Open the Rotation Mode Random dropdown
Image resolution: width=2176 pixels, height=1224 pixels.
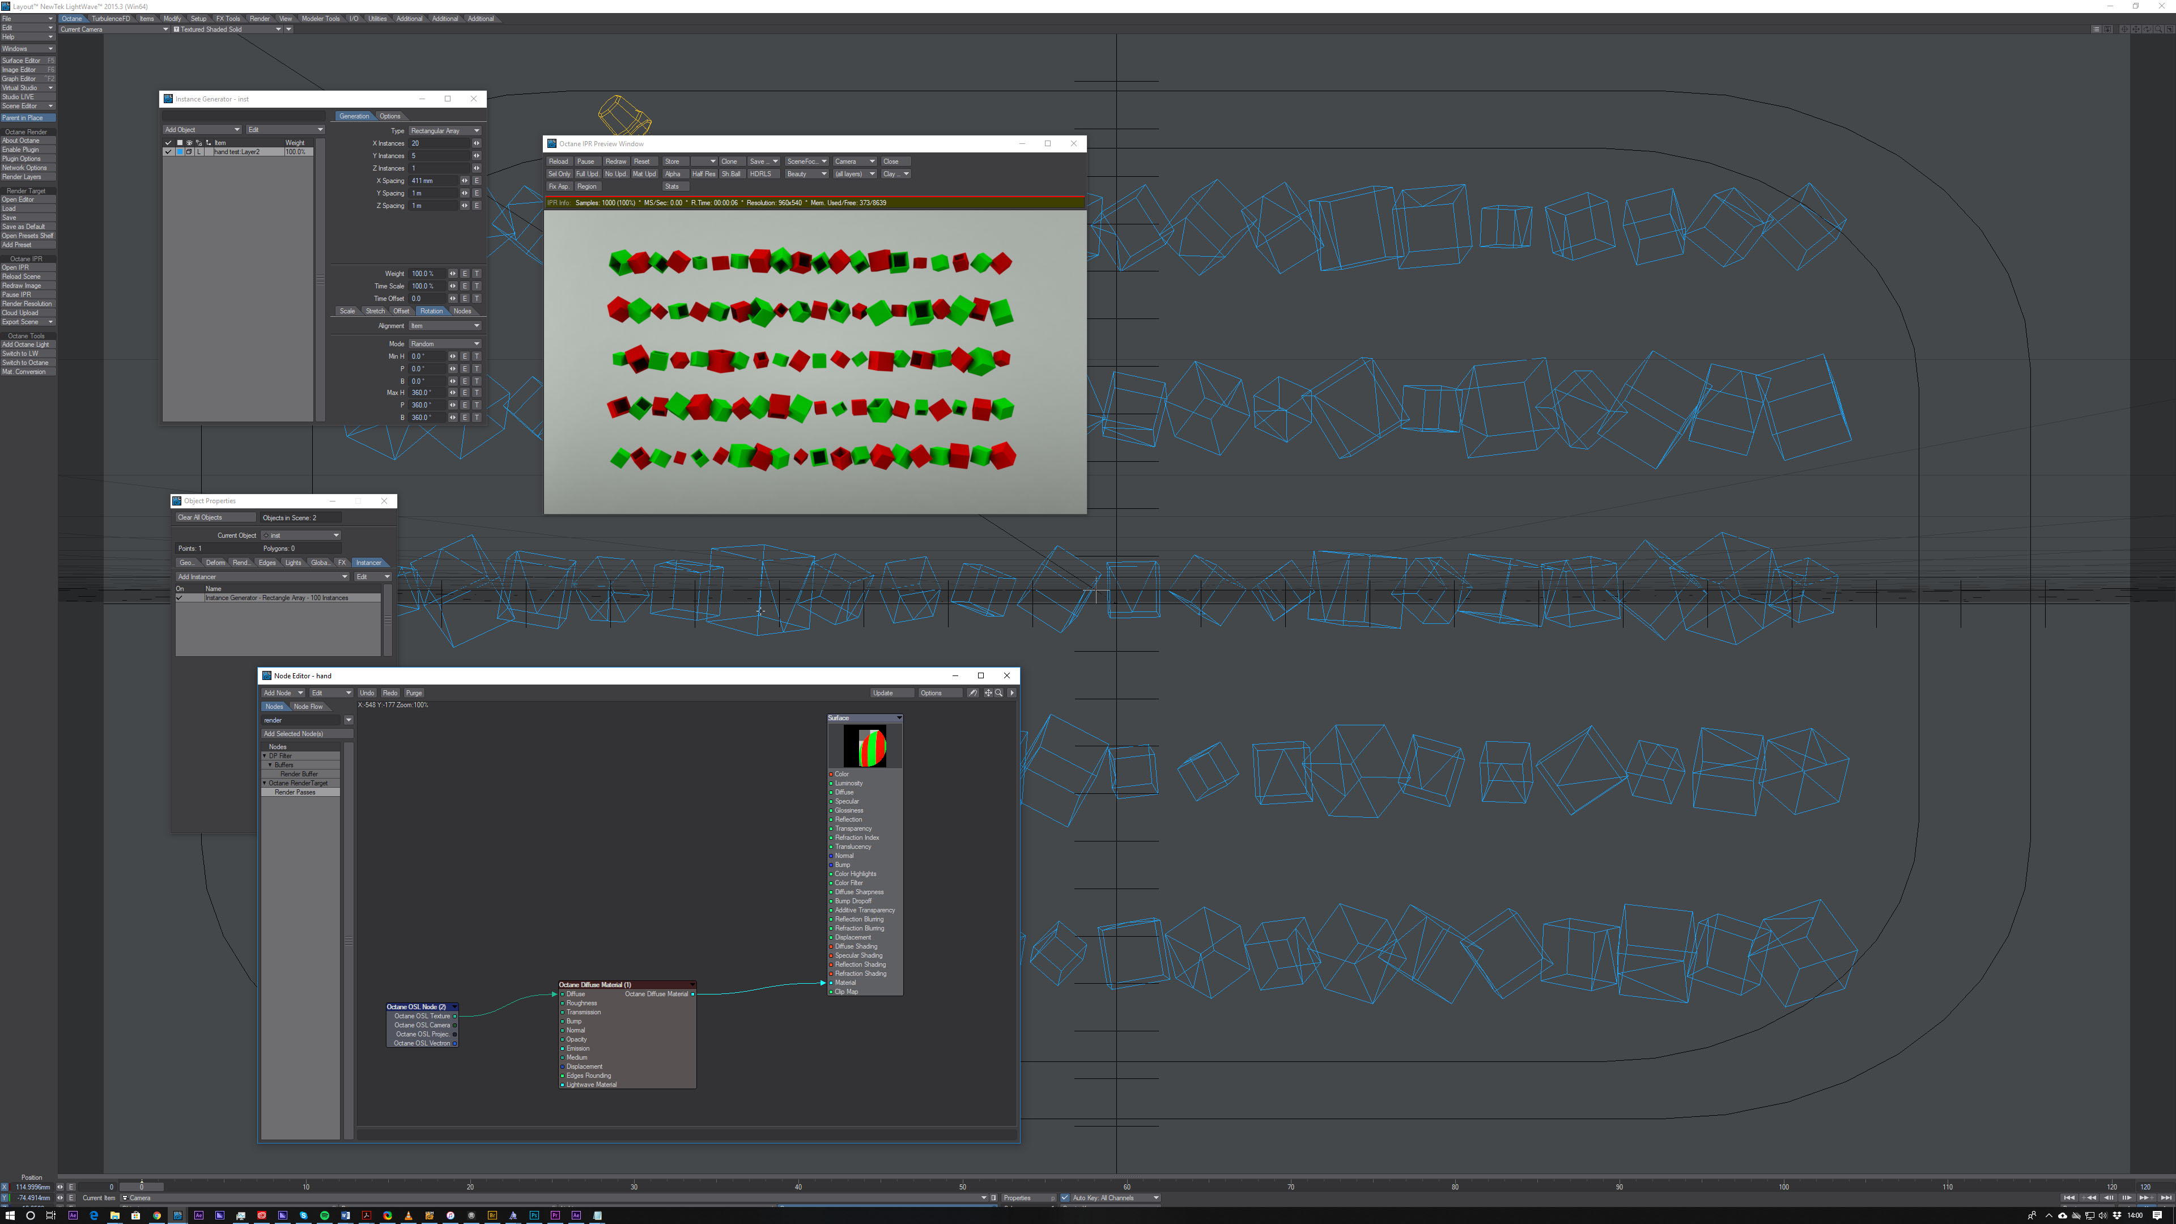click(x=445, y=344)
